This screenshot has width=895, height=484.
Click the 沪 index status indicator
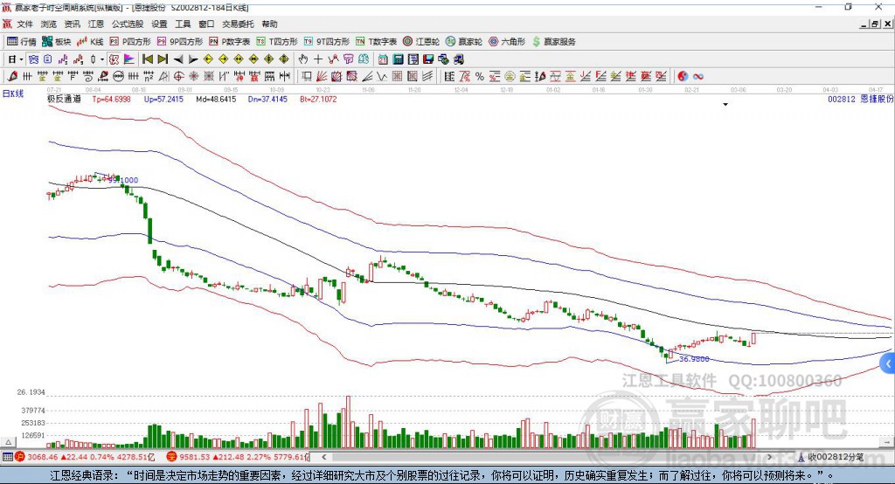click(x=20, y=457)
